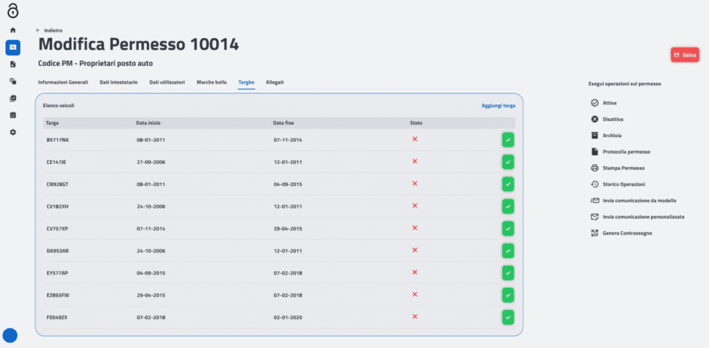This screenshot has height=348, width=709.
Task: Click the settings gear in sidebar
Action: [12, 131]
